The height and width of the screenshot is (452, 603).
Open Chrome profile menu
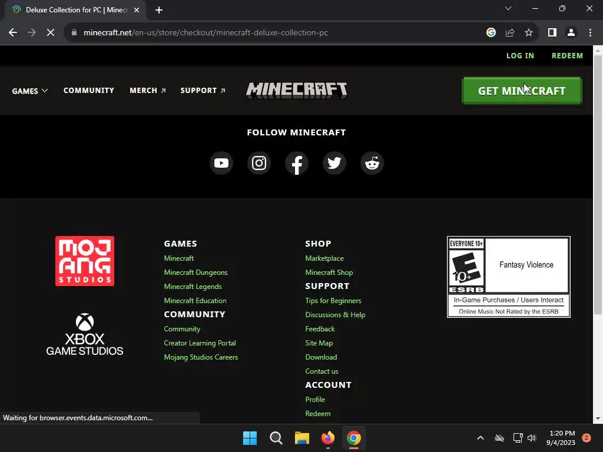[571, 33]
